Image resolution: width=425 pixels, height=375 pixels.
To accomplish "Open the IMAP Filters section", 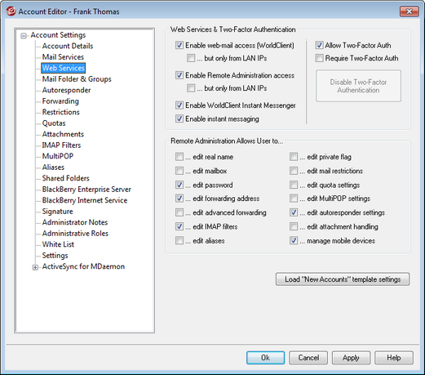I will coord(61,145).
